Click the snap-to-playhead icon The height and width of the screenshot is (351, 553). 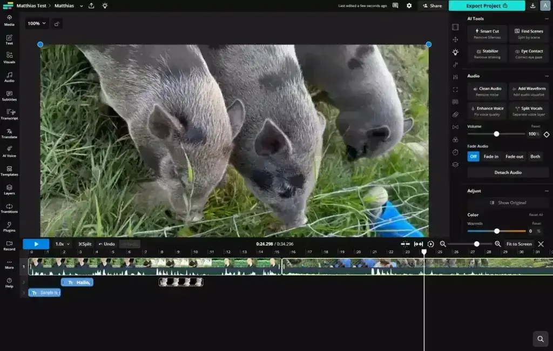tap(405, 244)
